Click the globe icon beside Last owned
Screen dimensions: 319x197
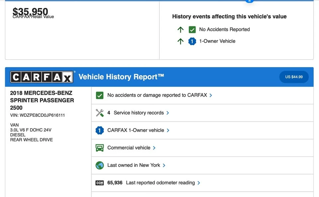[100, 165]
